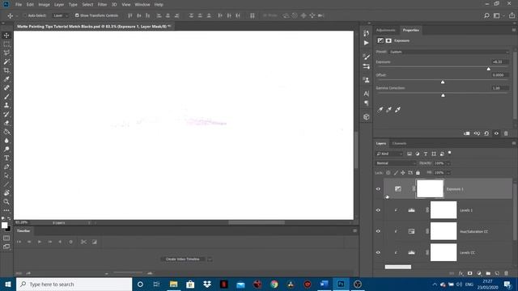Reset Exposure adjustment to defaults
Viewport: 518px width, 291px height.
coord(486,133)
